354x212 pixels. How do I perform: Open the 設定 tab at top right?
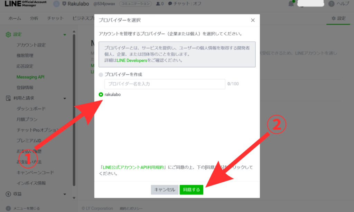(x=338, y=18)
